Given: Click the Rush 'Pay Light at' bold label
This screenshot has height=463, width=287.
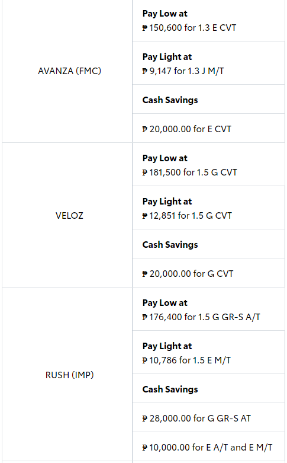Looking at the screenshot, I should click(167, 346).
